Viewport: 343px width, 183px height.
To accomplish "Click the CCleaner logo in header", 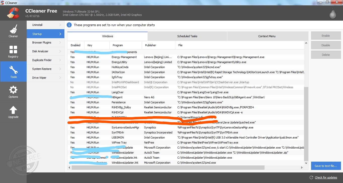I will (x=13, y=13).
